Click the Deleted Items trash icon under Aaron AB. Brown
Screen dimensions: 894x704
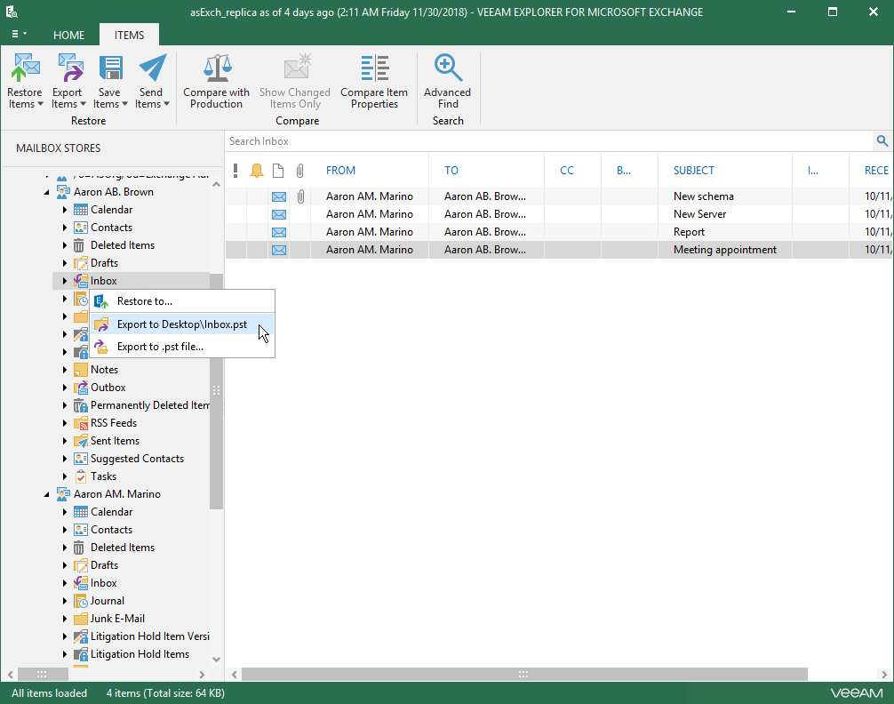79,245
